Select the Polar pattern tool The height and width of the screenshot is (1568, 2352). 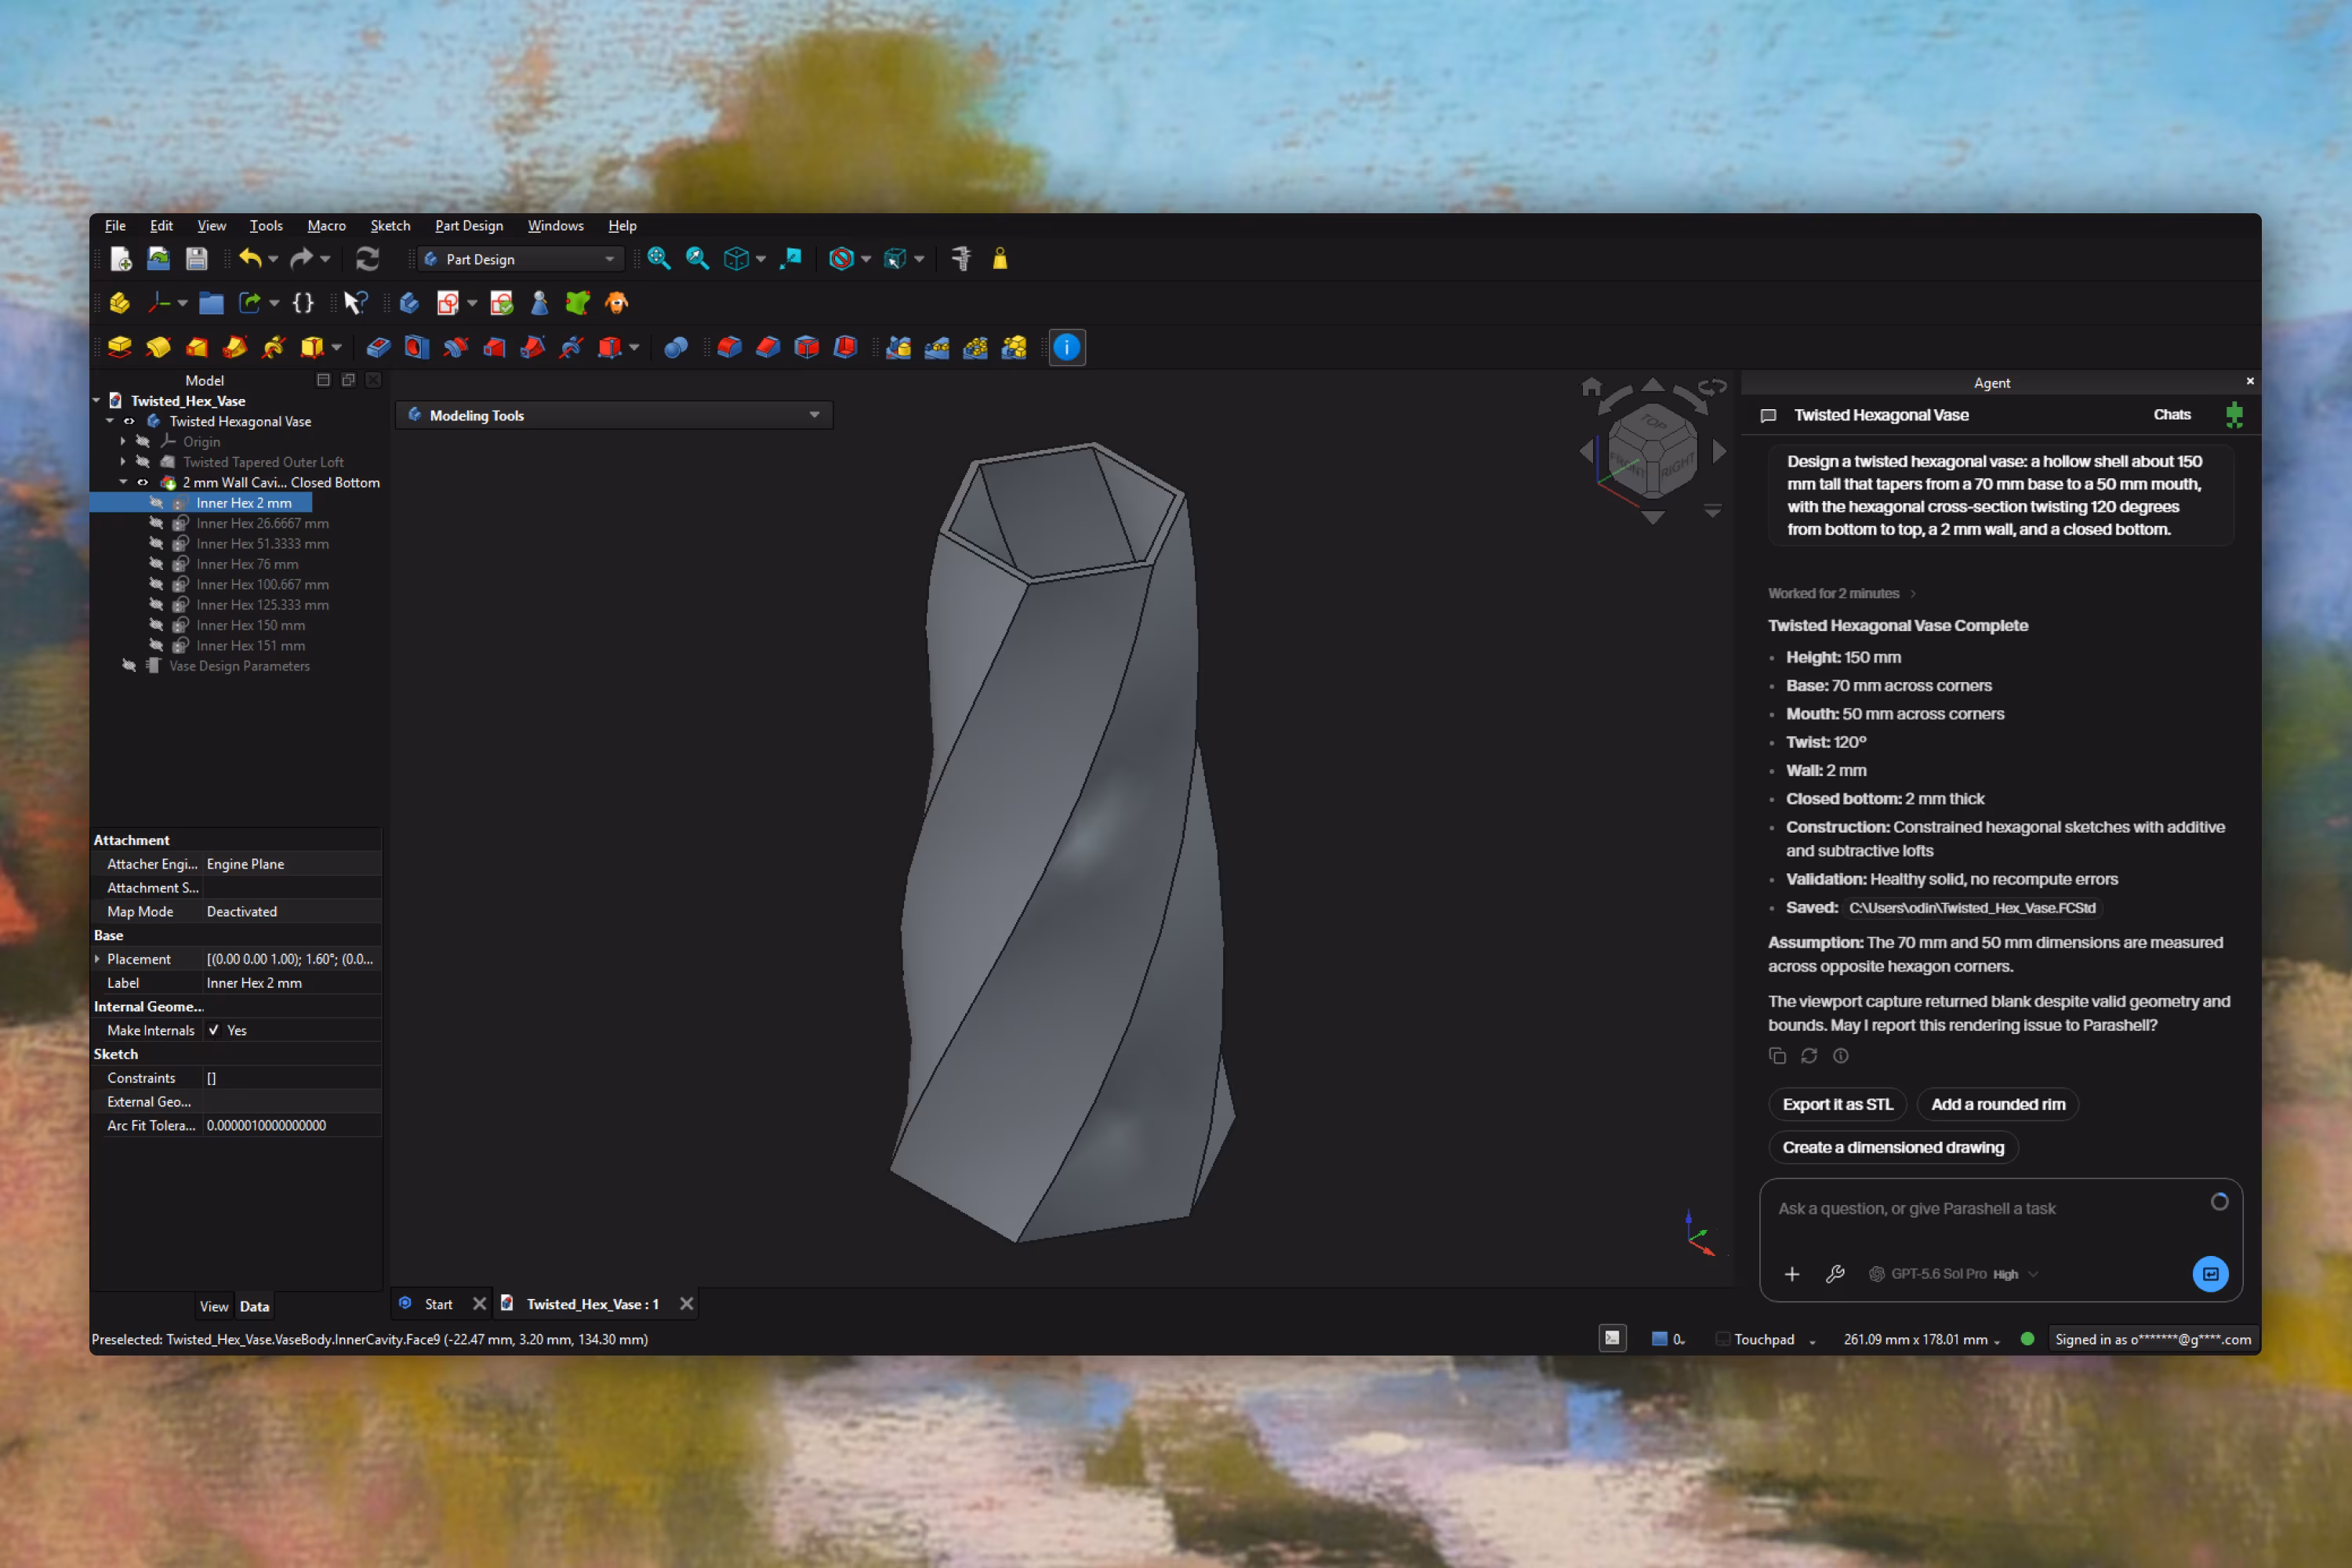[975, 347]
